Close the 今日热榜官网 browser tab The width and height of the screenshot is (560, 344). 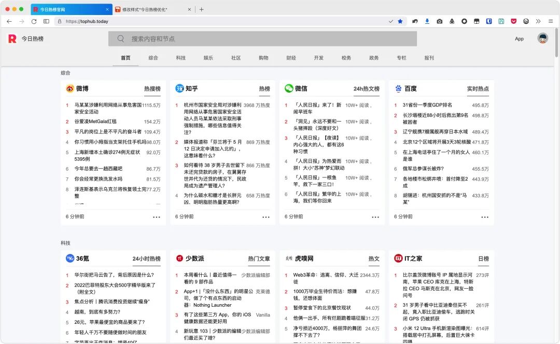click(x=107, y=10)
